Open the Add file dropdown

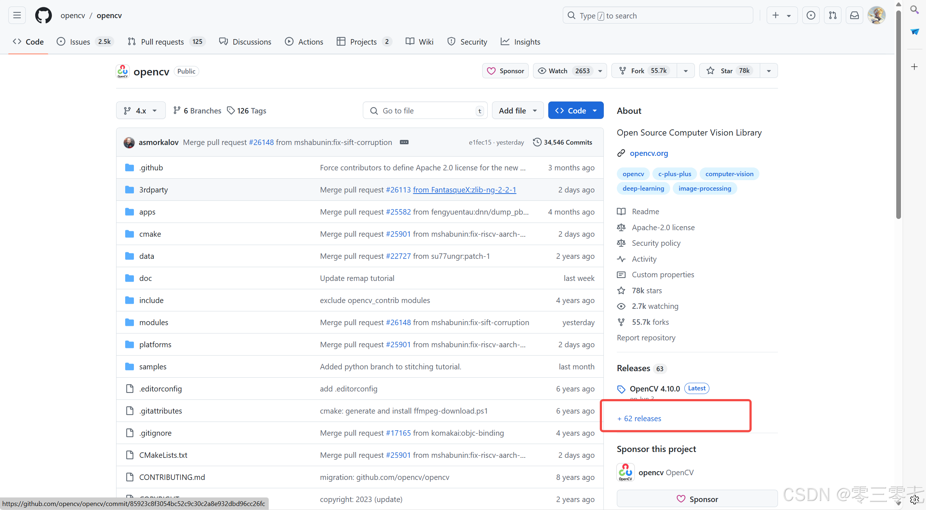pos(517,111)
